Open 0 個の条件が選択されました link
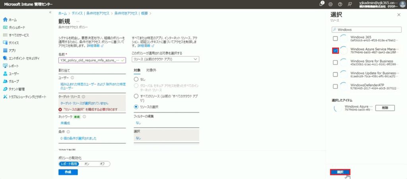Screen dimensions: 407x179 (x=78, y=138)
